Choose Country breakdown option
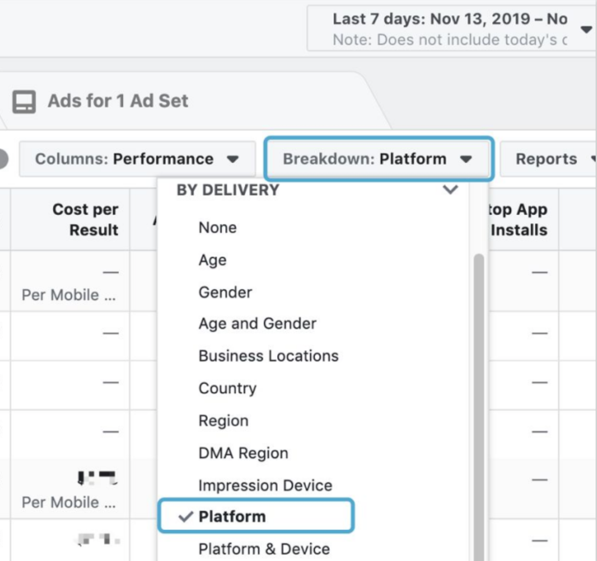This screenshot has height=561, width=597. pyautogui.click(x=227, y=389)
